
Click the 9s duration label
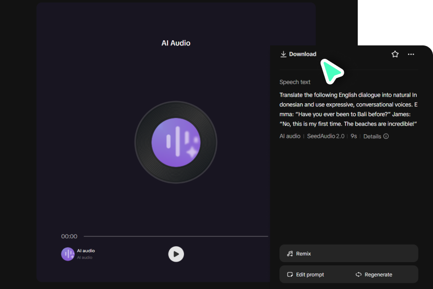[354, 136]
